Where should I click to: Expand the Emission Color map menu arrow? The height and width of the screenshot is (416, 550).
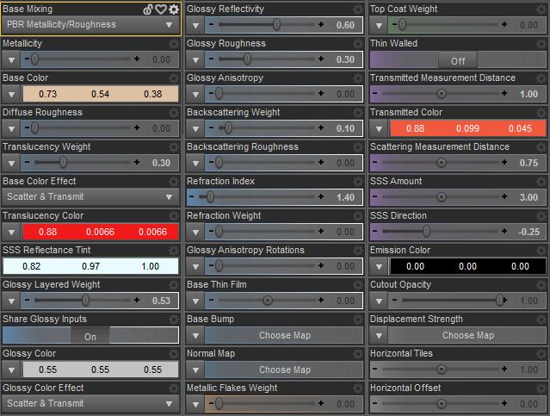[379, 266]
